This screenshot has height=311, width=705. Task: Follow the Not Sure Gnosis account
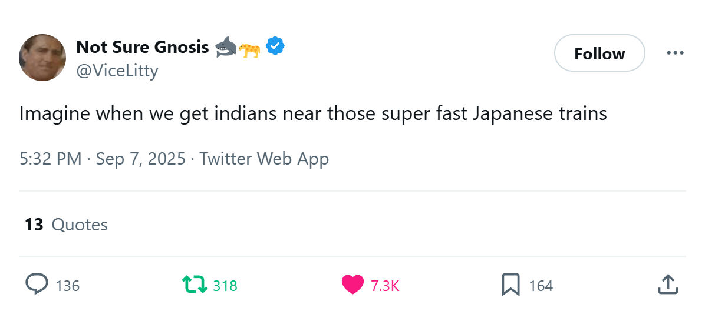[599, 53]
